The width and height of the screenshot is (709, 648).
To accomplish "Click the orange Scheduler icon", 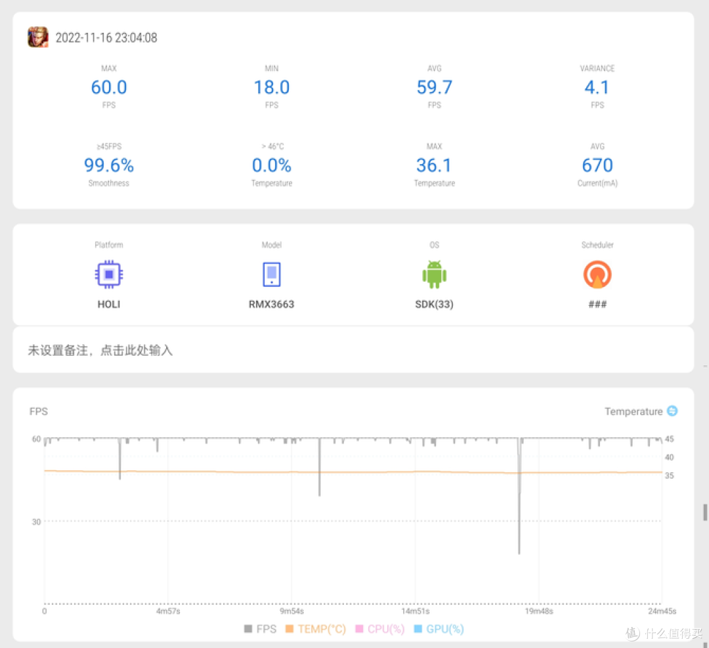I will (x=597, y=274).
